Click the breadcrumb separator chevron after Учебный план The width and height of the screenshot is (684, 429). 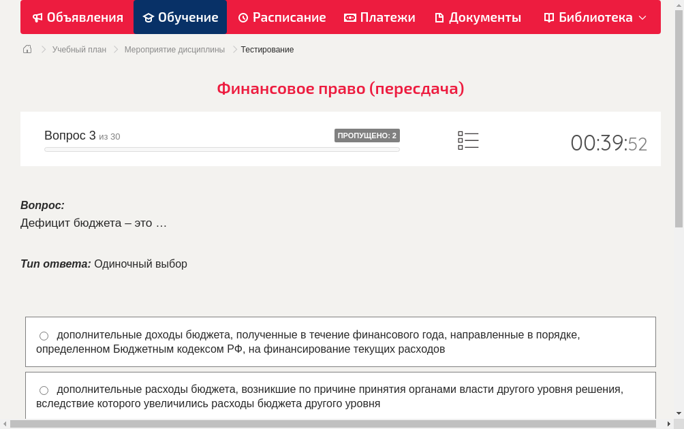click(x=114, y=49)
